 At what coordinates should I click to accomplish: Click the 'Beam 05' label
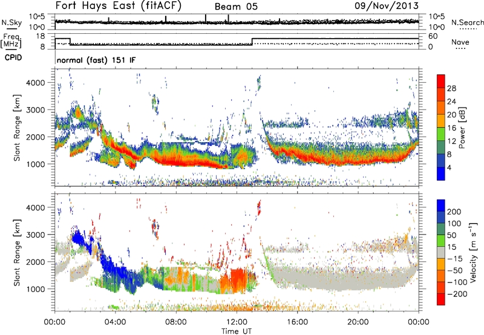pyautogui.click(x=236, y=7)
